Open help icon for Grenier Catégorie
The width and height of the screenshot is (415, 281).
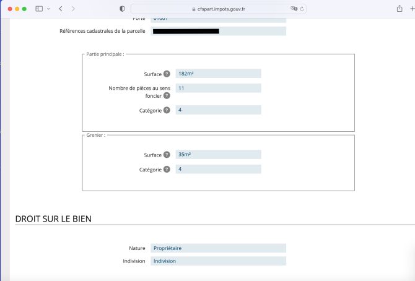pyautogui.click(x=167, y=170)
